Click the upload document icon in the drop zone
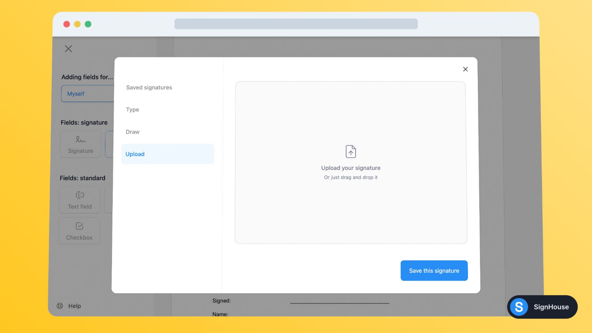The height and width of the screenshot is (333, 592). click(350, 152)
